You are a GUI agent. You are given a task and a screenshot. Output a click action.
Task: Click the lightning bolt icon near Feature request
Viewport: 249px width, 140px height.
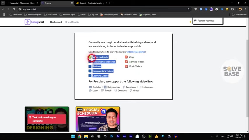tap(190, 22)
